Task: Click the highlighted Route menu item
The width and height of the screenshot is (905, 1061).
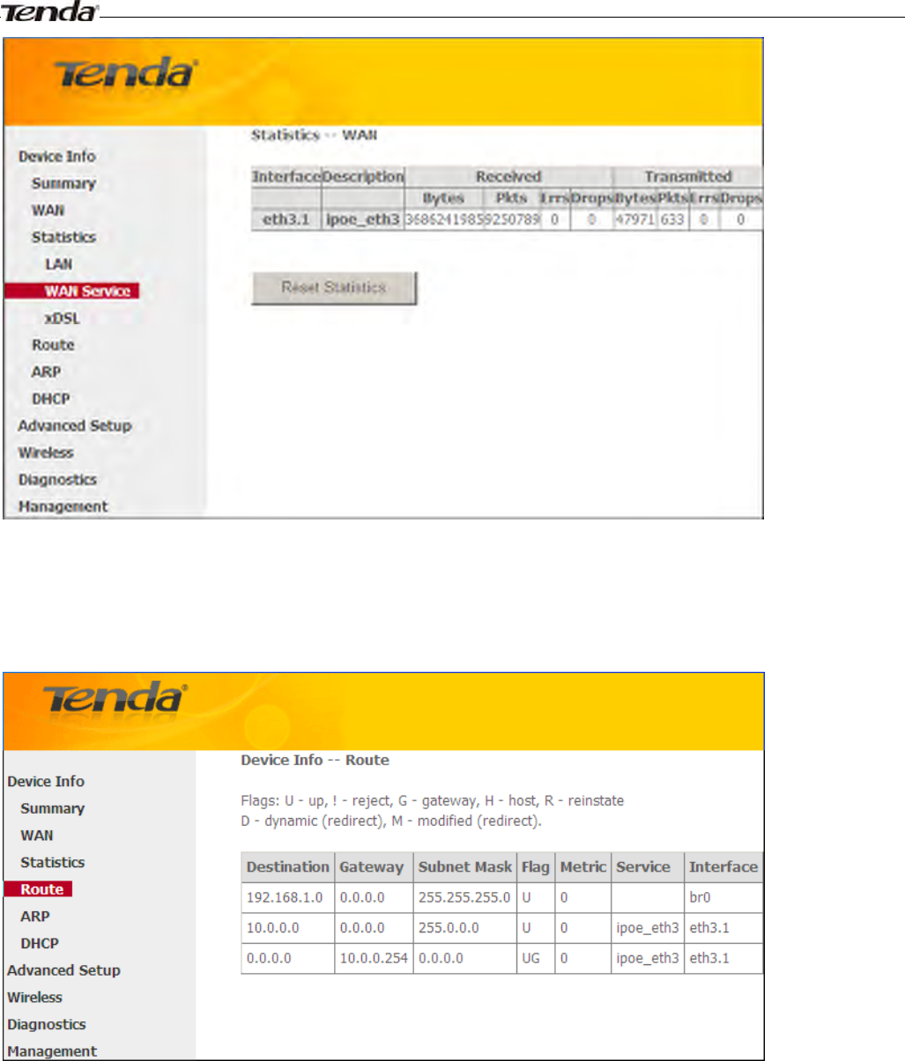Action: (x=38, y=889)
